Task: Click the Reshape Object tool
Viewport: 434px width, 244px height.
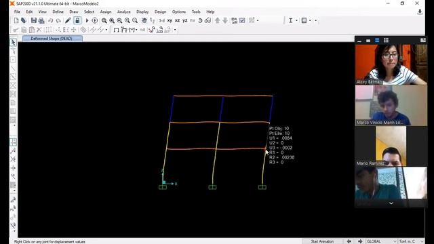Action: 13,51
